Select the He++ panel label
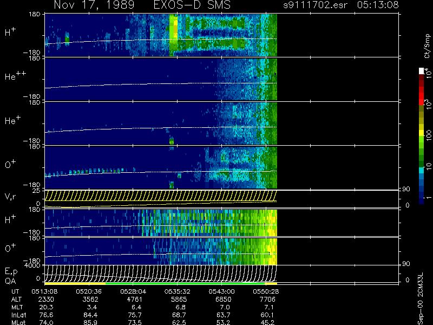433x325 pixels. point(15,76)
